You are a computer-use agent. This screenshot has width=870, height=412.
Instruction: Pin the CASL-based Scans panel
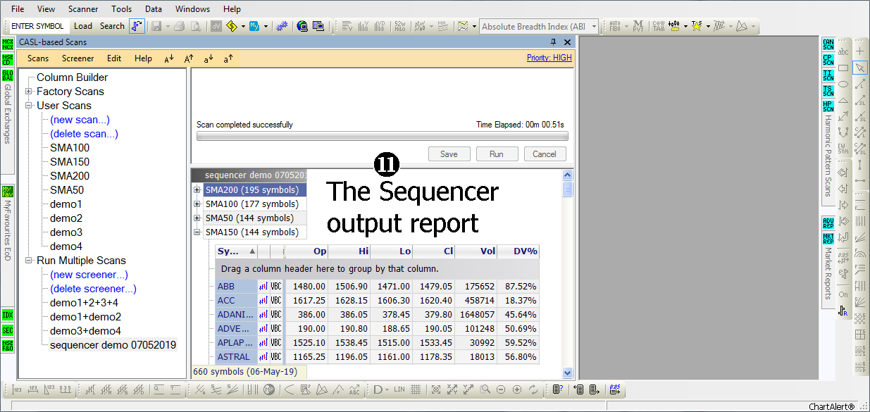pos(553,42)
